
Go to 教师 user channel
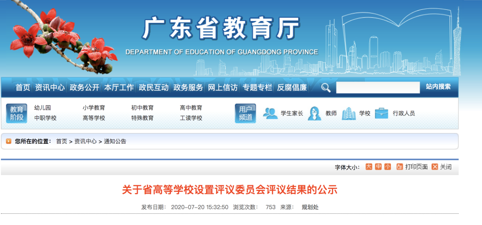331,113
